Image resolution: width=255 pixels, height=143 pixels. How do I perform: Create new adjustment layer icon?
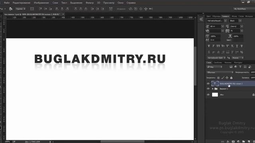click(238, 141)
